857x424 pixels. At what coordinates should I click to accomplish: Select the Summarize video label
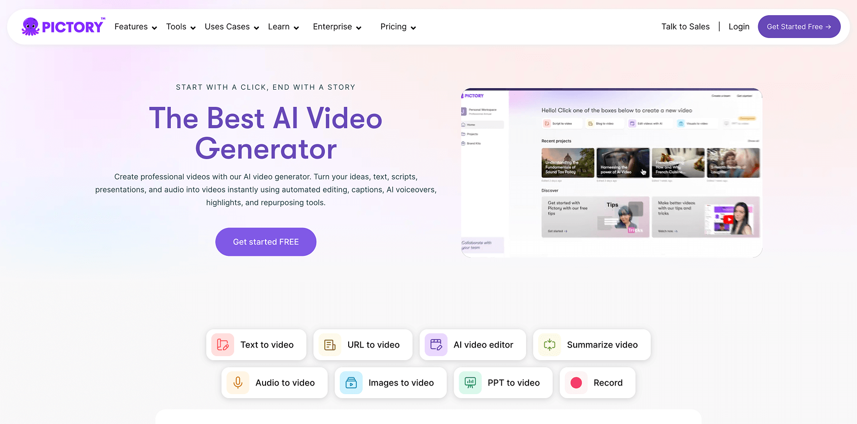tap(603, 345)
